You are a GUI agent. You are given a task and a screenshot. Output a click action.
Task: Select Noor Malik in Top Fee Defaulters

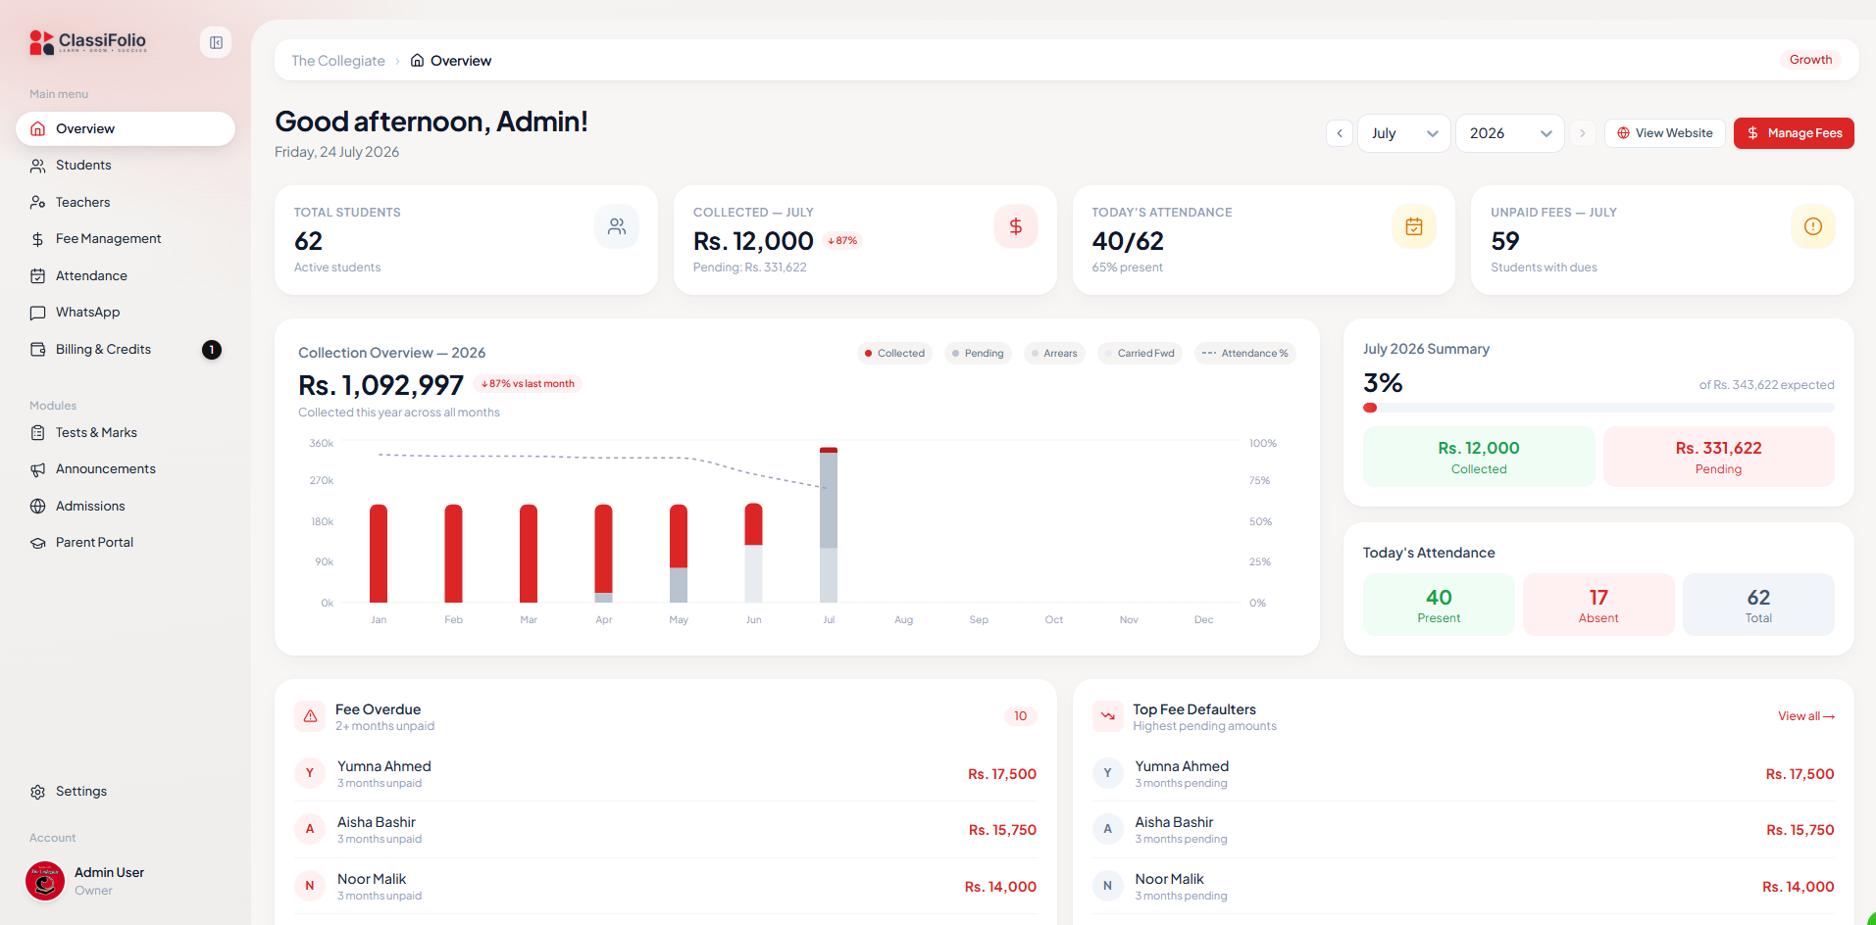pyautogui.click(x=1463, y=887)
